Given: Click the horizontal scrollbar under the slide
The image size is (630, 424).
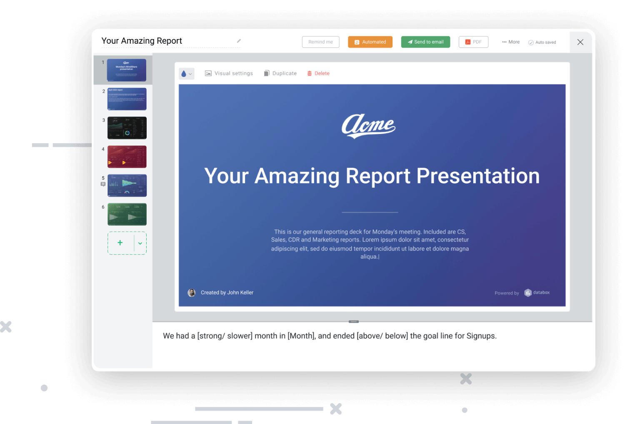Looking at the screenshot, I should point(353,321).
